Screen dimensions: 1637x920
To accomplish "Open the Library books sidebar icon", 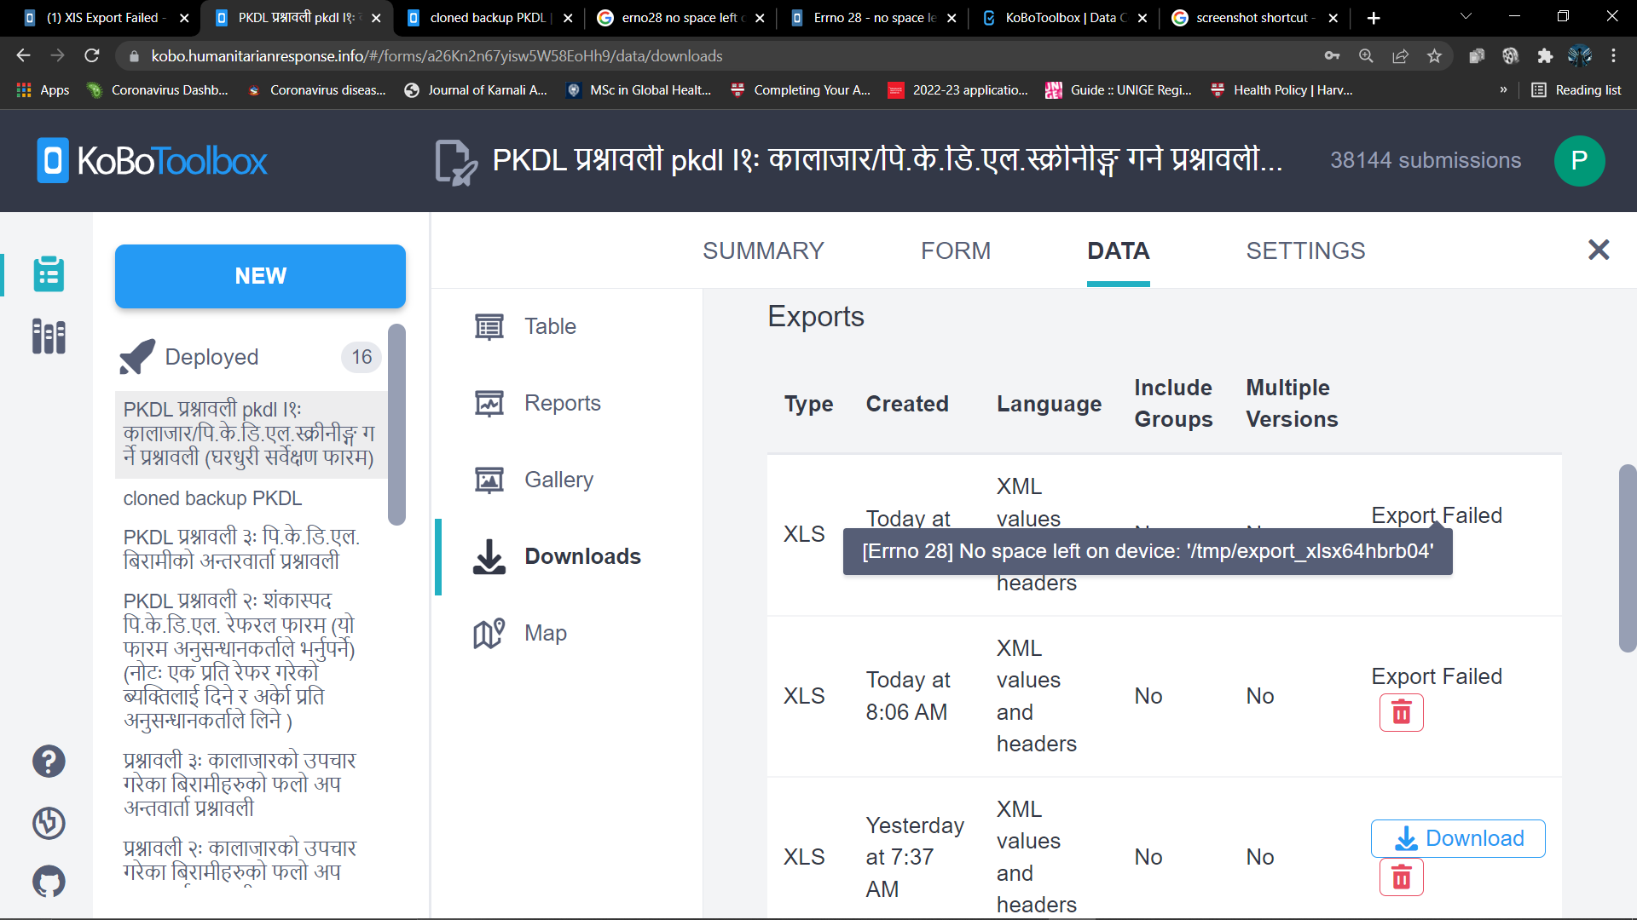I will (49, 336).
